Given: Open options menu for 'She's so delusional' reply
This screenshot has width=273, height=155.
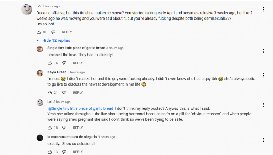Looking at the screenshot, I should tap(264, 140).
